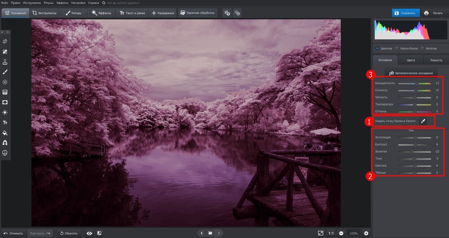The height and width of the screenshot is (238, 449).
Task: Open the Эффекты menu in menu bar
Action: click(x=62, y=3)
